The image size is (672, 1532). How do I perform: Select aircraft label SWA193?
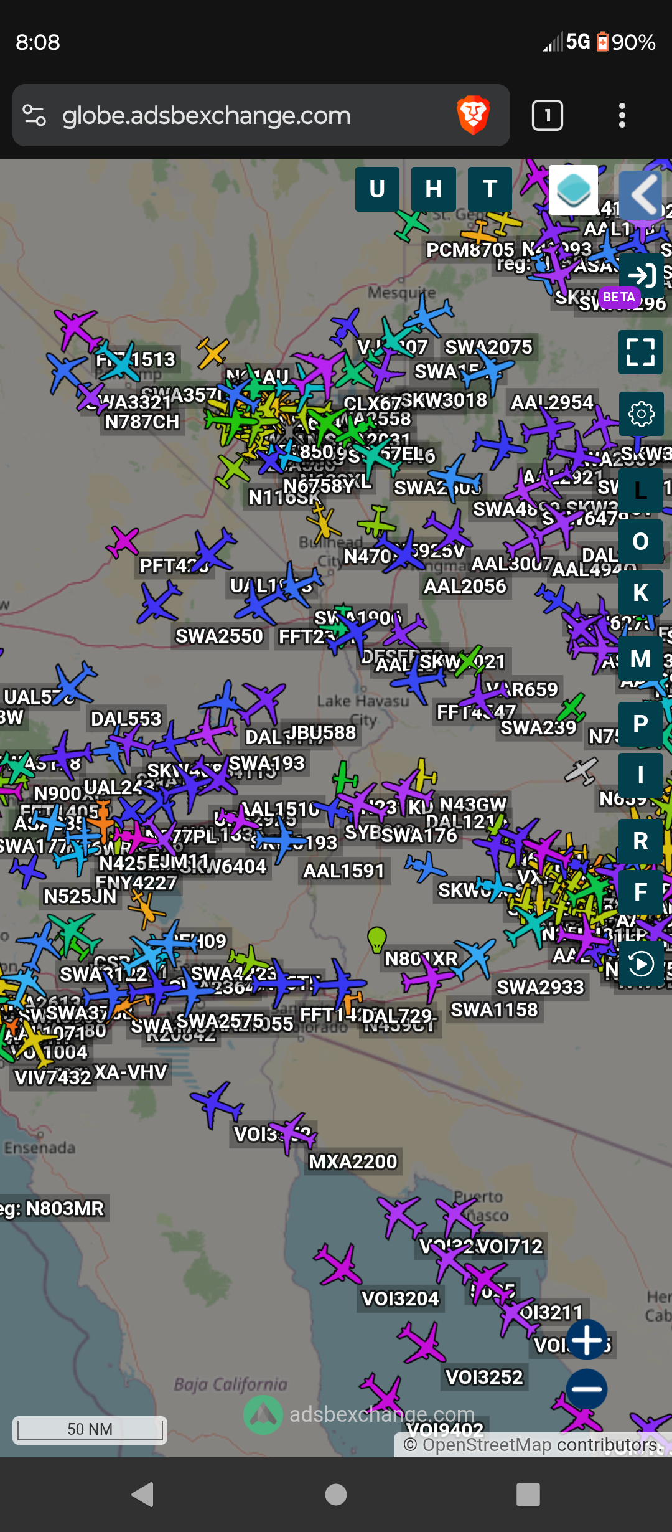point(267,763)
